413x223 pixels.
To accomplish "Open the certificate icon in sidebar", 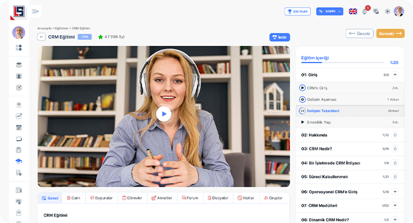I will click(x=19, y=202).
